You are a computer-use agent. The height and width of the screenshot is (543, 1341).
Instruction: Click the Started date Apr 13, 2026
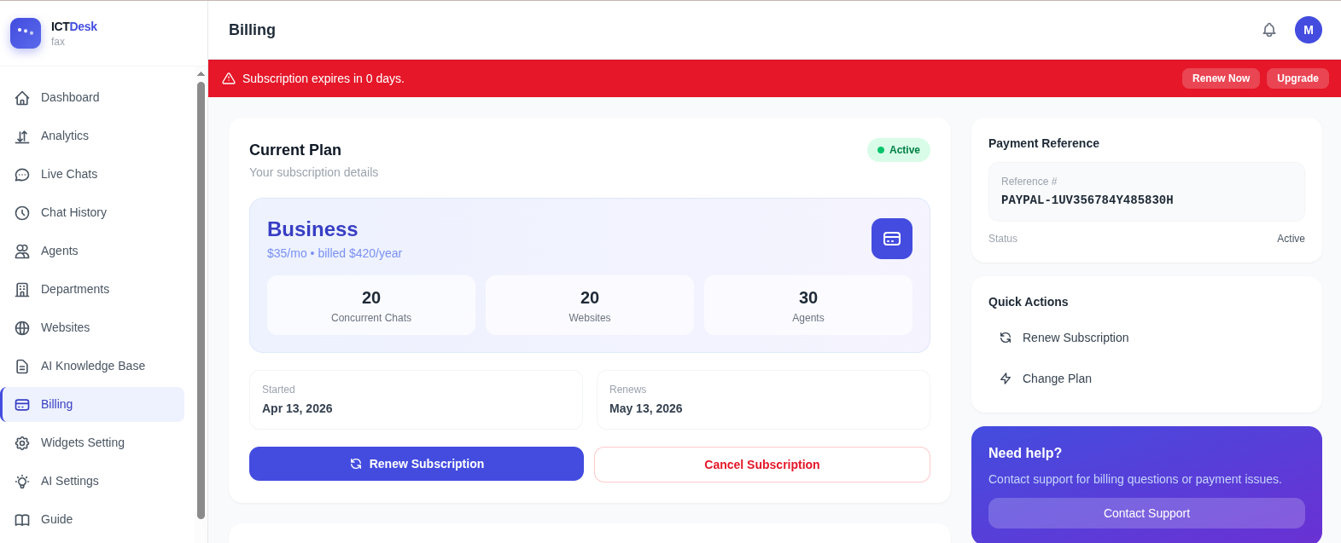(x=297, y=408)
